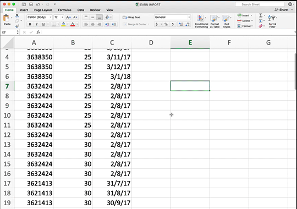
Task: Center text horizontally
Action: pyautogui.click(x=92, y=24)
